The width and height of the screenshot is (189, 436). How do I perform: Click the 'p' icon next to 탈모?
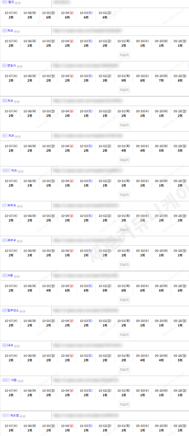point(19,3)
